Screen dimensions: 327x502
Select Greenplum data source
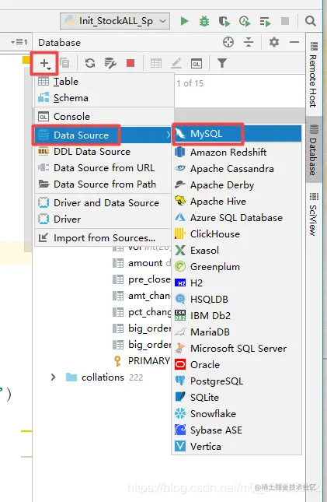tap(237, 267)
